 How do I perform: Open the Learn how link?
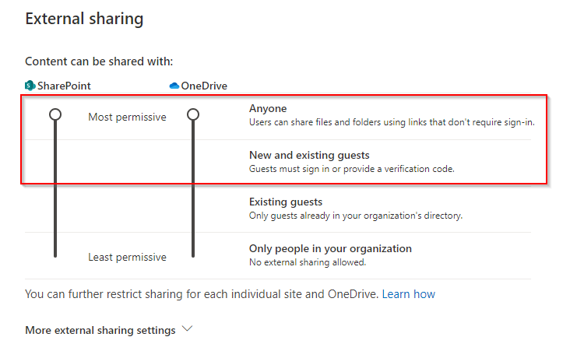pos(408,294)
